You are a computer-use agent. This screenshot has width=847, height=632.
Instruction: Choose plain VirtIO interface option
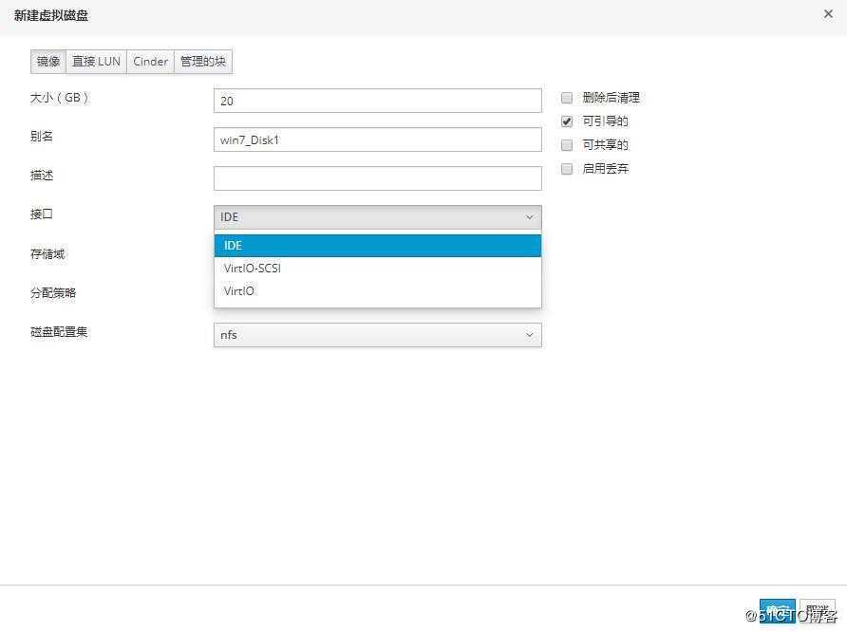click(x=378, y=291)
